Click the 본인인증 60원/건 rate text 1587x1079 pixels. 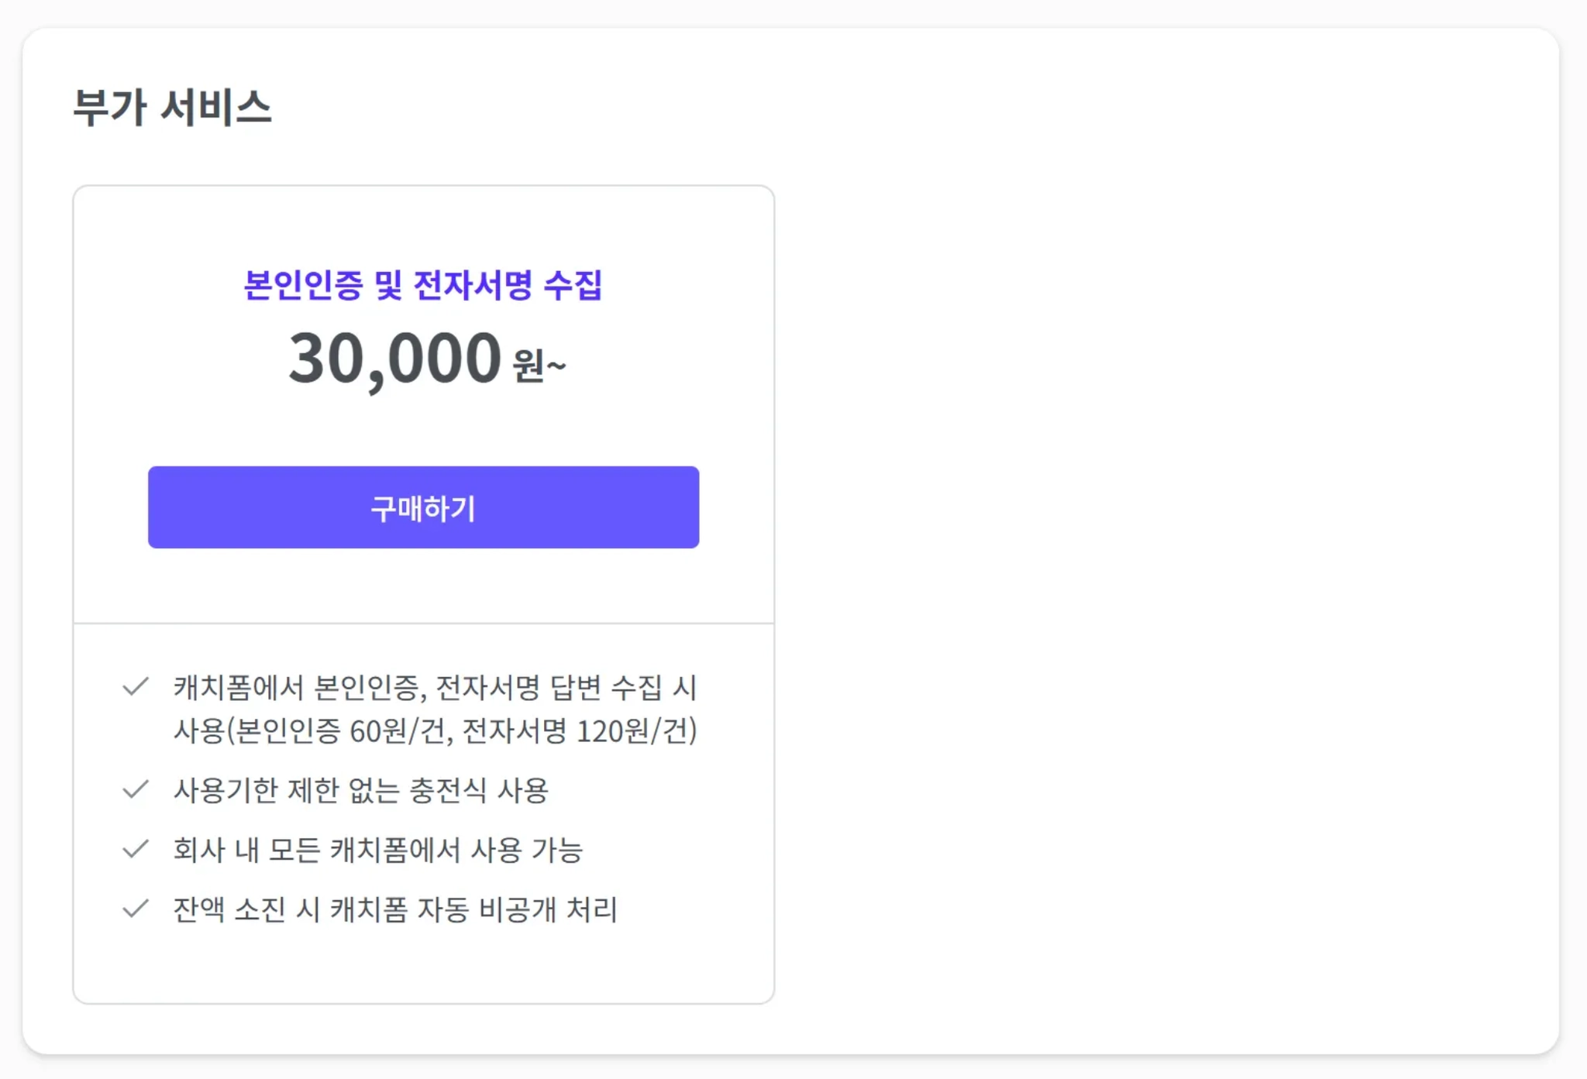[x=341, y=730]
